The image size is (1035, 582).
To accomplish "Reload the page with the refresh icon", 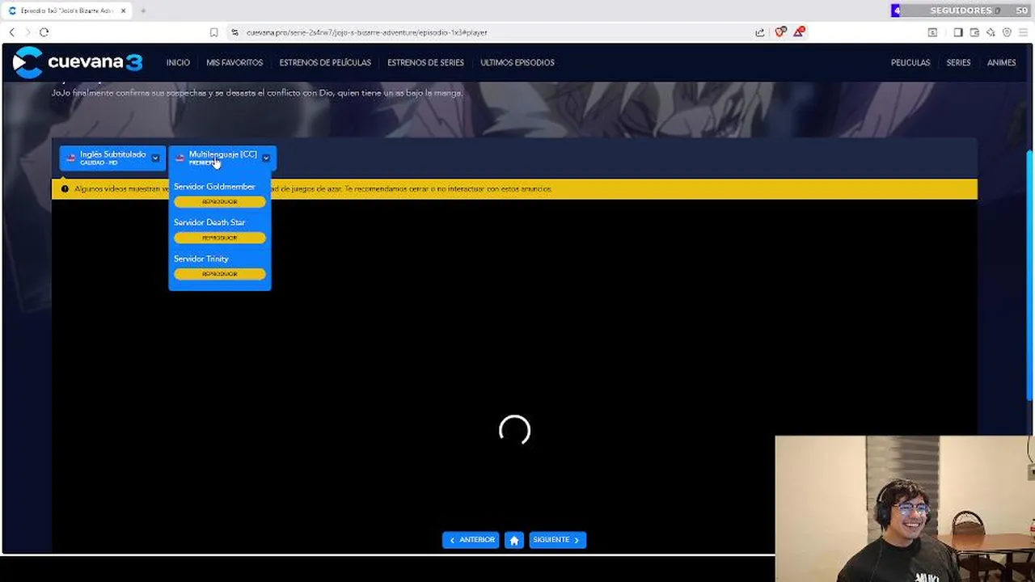I will tap(44, 32).
